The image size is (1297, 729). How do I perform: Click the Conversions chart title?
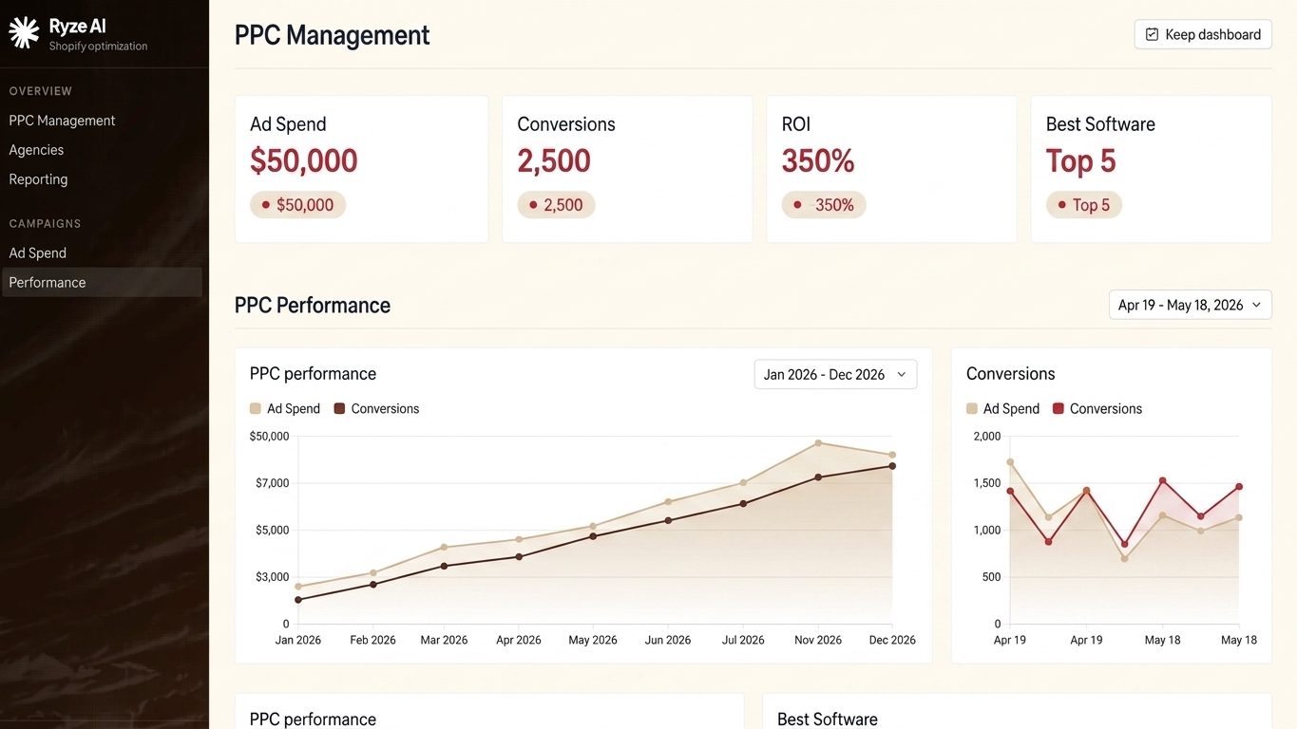click(1011, 374)
